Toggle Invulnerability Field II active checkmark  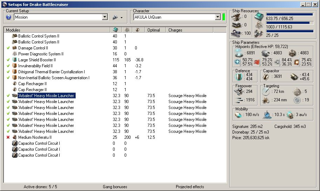pyautogui.click(x=8, y=66)
